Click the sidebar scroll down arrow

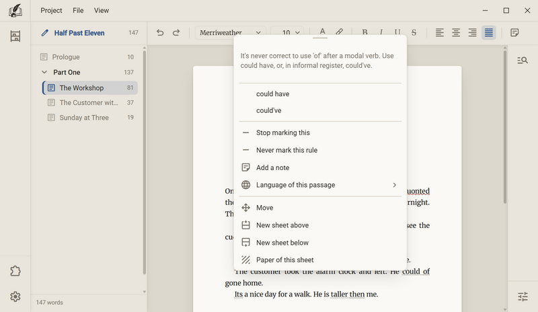144,292
